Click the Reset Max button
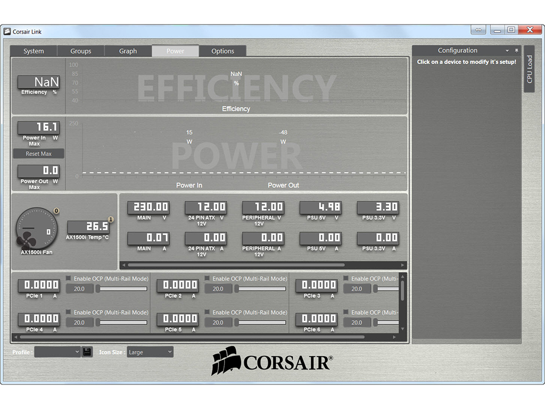The width and height of the screenshot is (545, 409). coord(38,154)
